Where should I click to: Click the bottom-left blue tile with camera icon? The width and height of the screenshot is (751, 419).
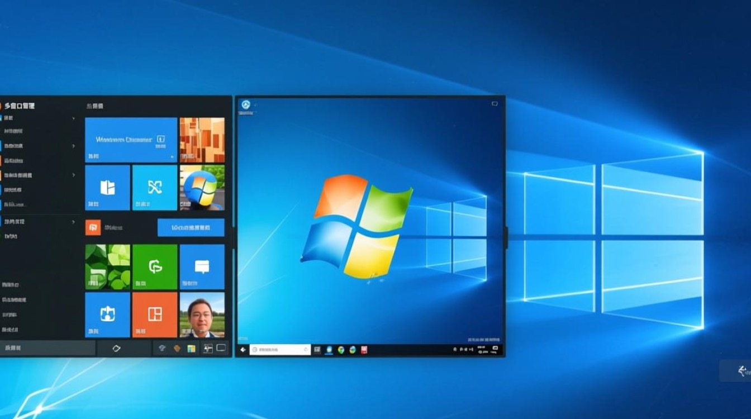pyautogui.click(x=107, y=315)
